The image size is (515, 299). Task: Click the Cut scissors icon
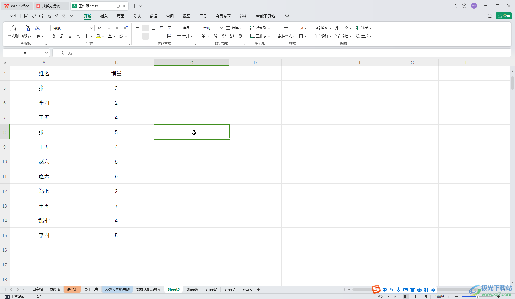pos(37,28)
